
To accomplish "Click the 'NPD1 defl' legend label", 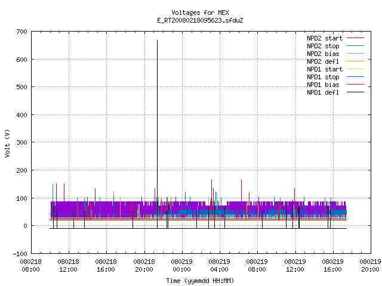I will coord(323,92).
